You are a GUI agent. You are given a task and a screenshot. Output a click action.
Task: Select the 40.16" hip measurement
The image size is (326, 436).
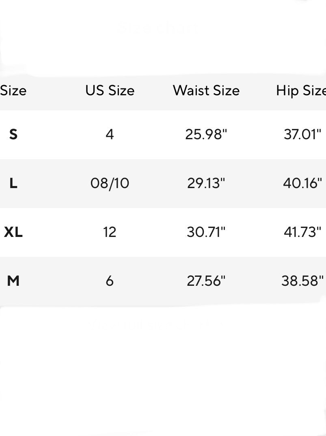click(x=302, y=183)
